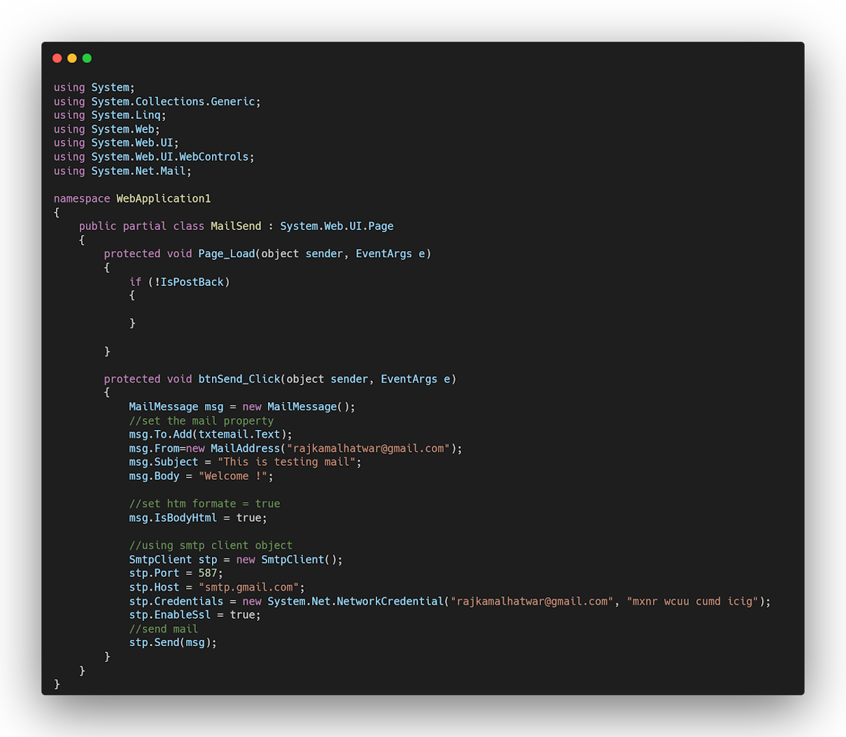Click the method name 'btnSend_Click'
This screenshot has width=846, height=737.
(x=239, y=379)
